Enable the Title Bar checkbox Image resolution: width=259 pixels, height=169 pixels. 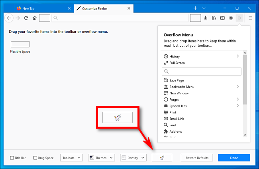[x=12, y=158]
